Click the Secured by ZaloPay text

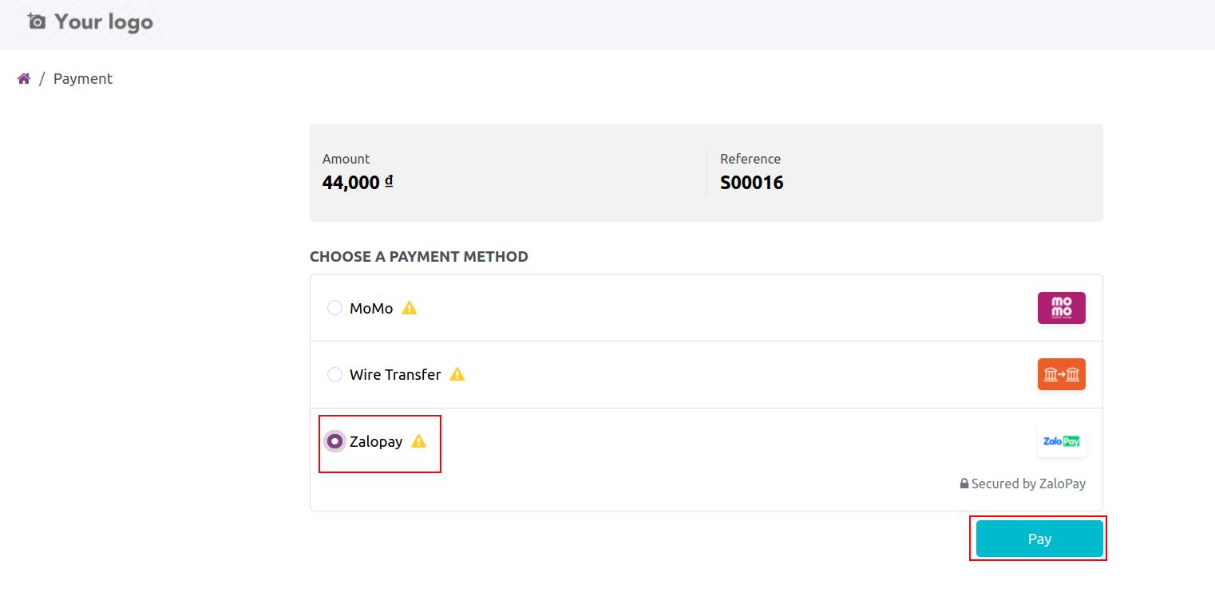click(1028, 484)
